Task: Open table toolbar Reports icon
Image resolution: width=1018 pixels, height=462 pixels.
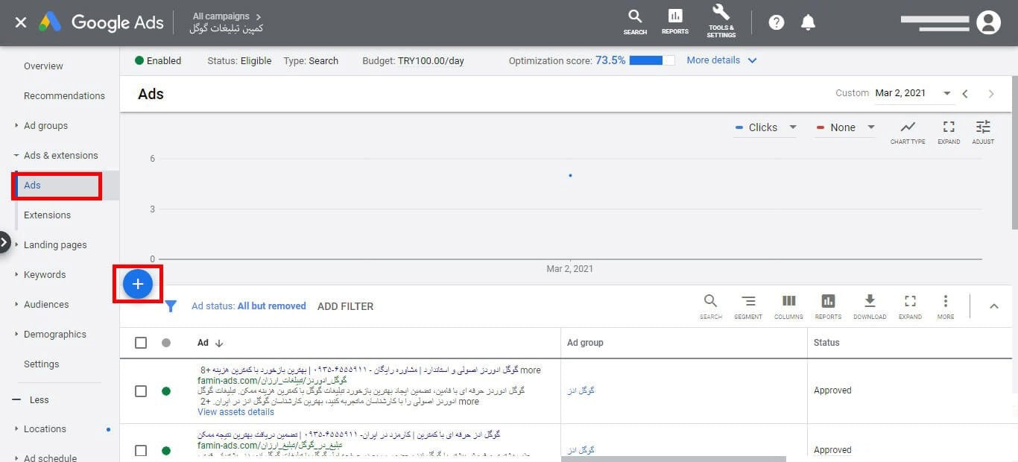Action: [828, 306]
